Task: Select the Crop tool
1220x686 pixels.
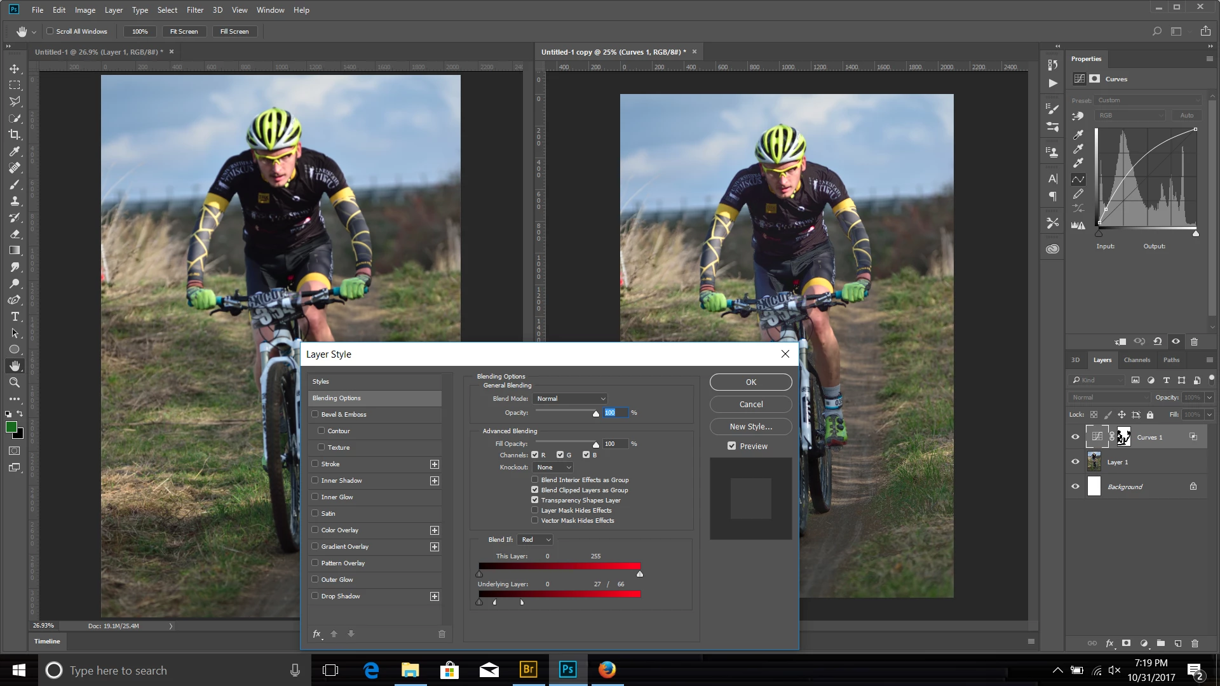Action: pos(15,135)
